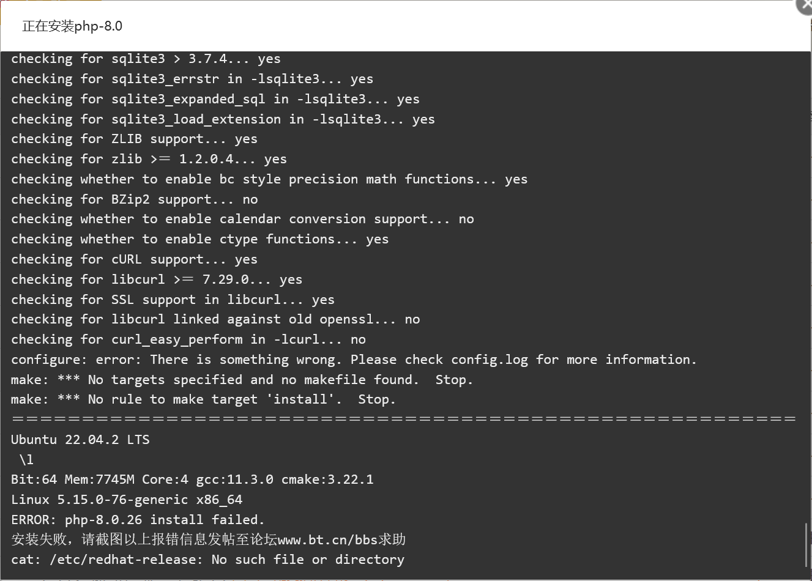The width and height of the screenshot is (812, 581).
Task: Click the BZip2 support check line
Action: pos(135,199)
